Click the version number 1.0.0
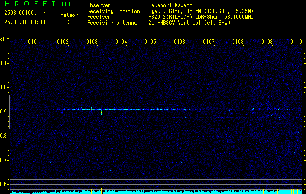The width and height of the screenshot is (306, 194). pyautogui.click(x=66, y=4)
